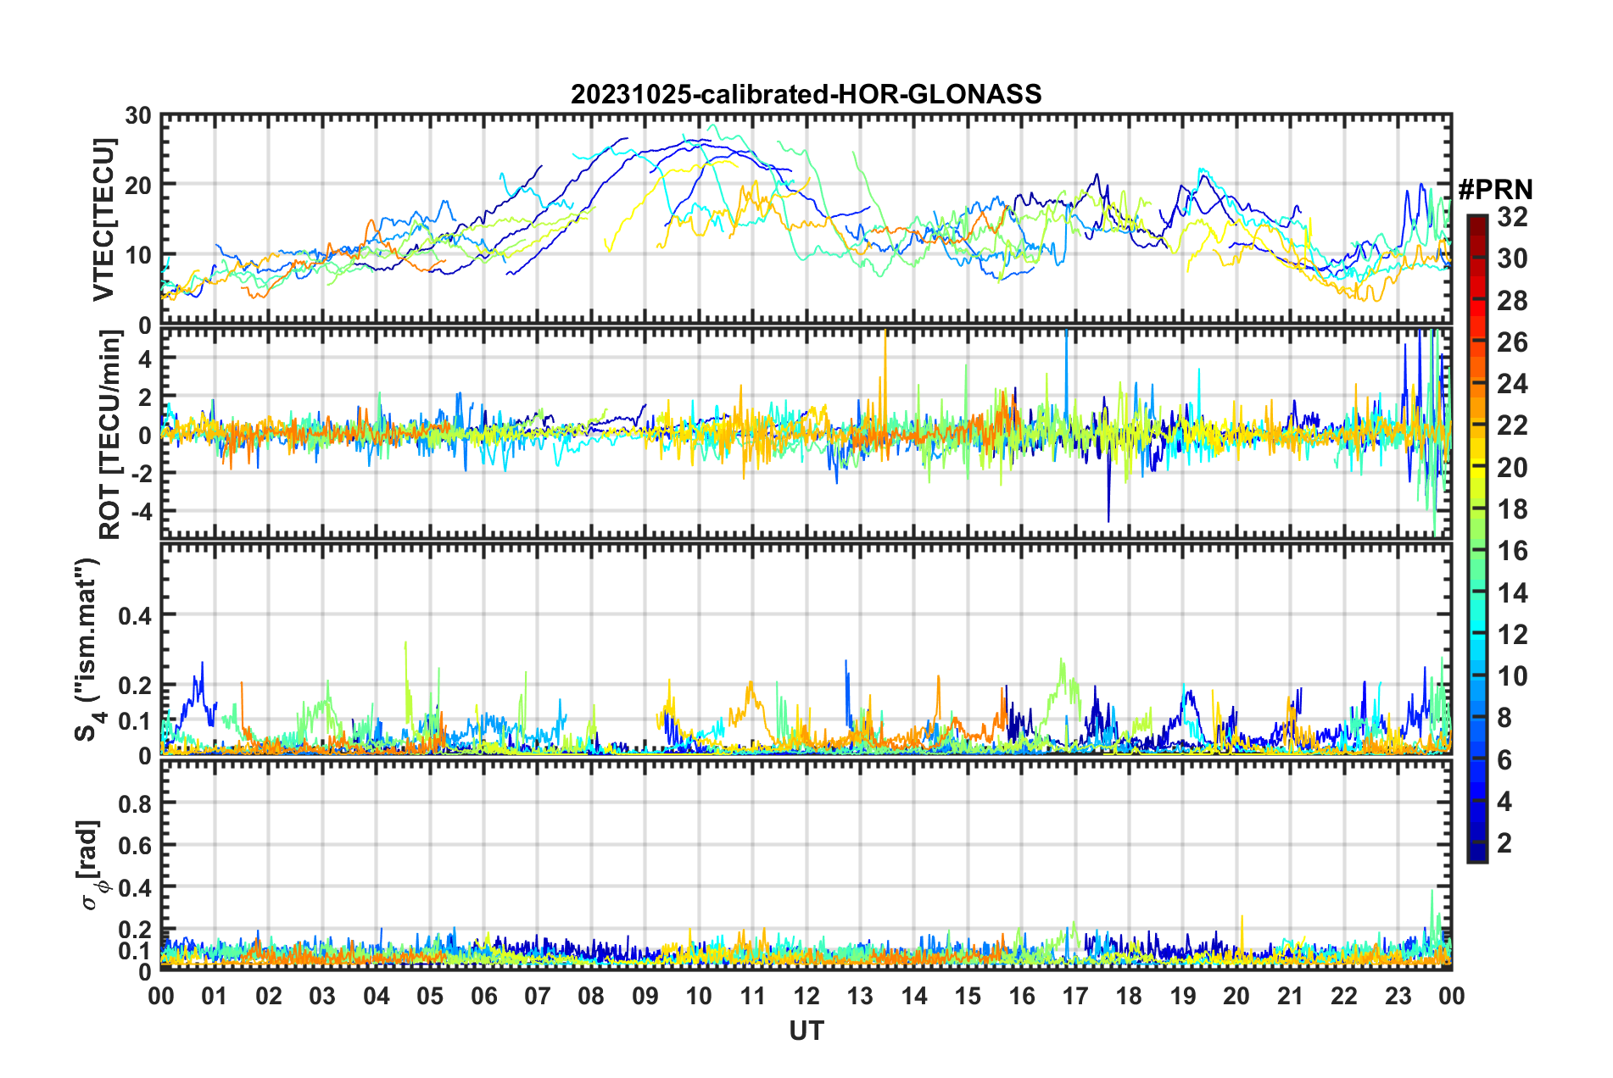Viewport: 1613px width, 1078px height.
Task: Click the 21 hour tick on the UT axis
Action: click(1290, 996)
